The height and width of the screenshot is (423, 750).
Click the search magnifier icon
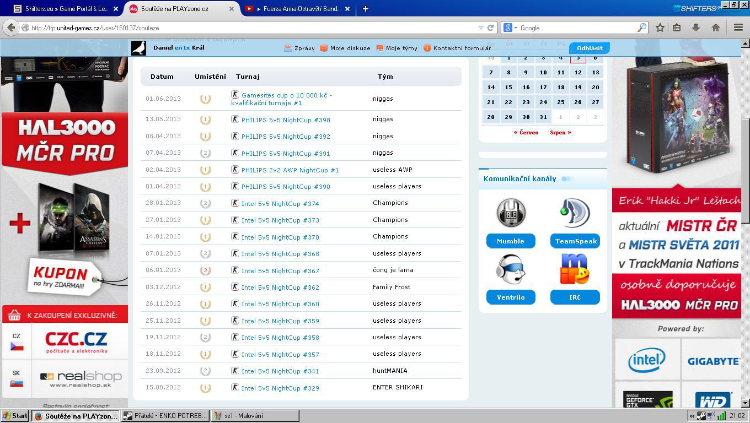(x=642, y=28)
